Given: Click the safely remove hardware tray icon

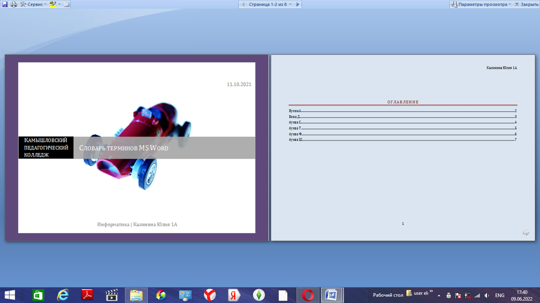Looking at the screenshot, I should pos(448,295).
